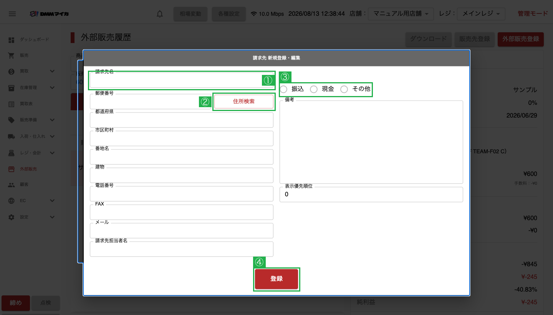Click the 販売準備 tag icon
The height and width of the screenshot is (315, 553).
click(x=11, y=120)
